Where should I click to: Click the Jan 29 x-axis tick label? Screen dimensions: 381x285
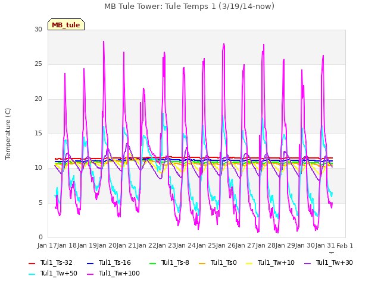coord(285,245)
